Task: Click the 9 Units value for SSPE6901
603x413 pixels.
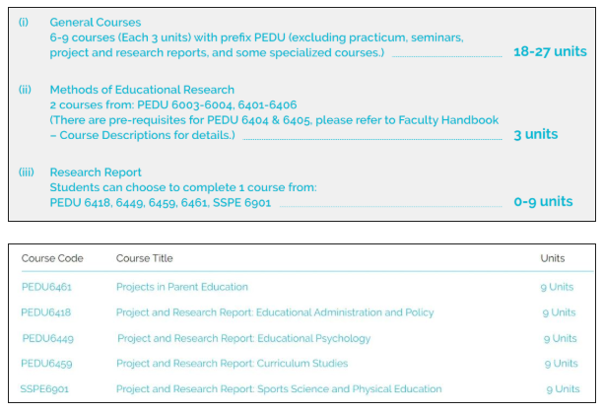Action: [x=563, y=388]
